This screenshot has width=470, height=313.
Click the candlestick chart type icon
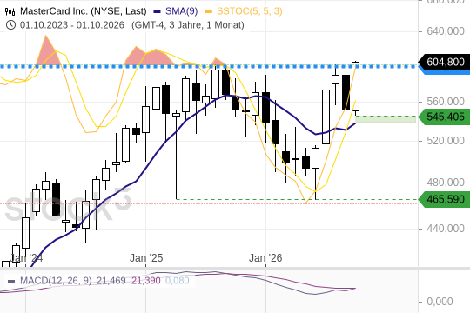[10, 11]
